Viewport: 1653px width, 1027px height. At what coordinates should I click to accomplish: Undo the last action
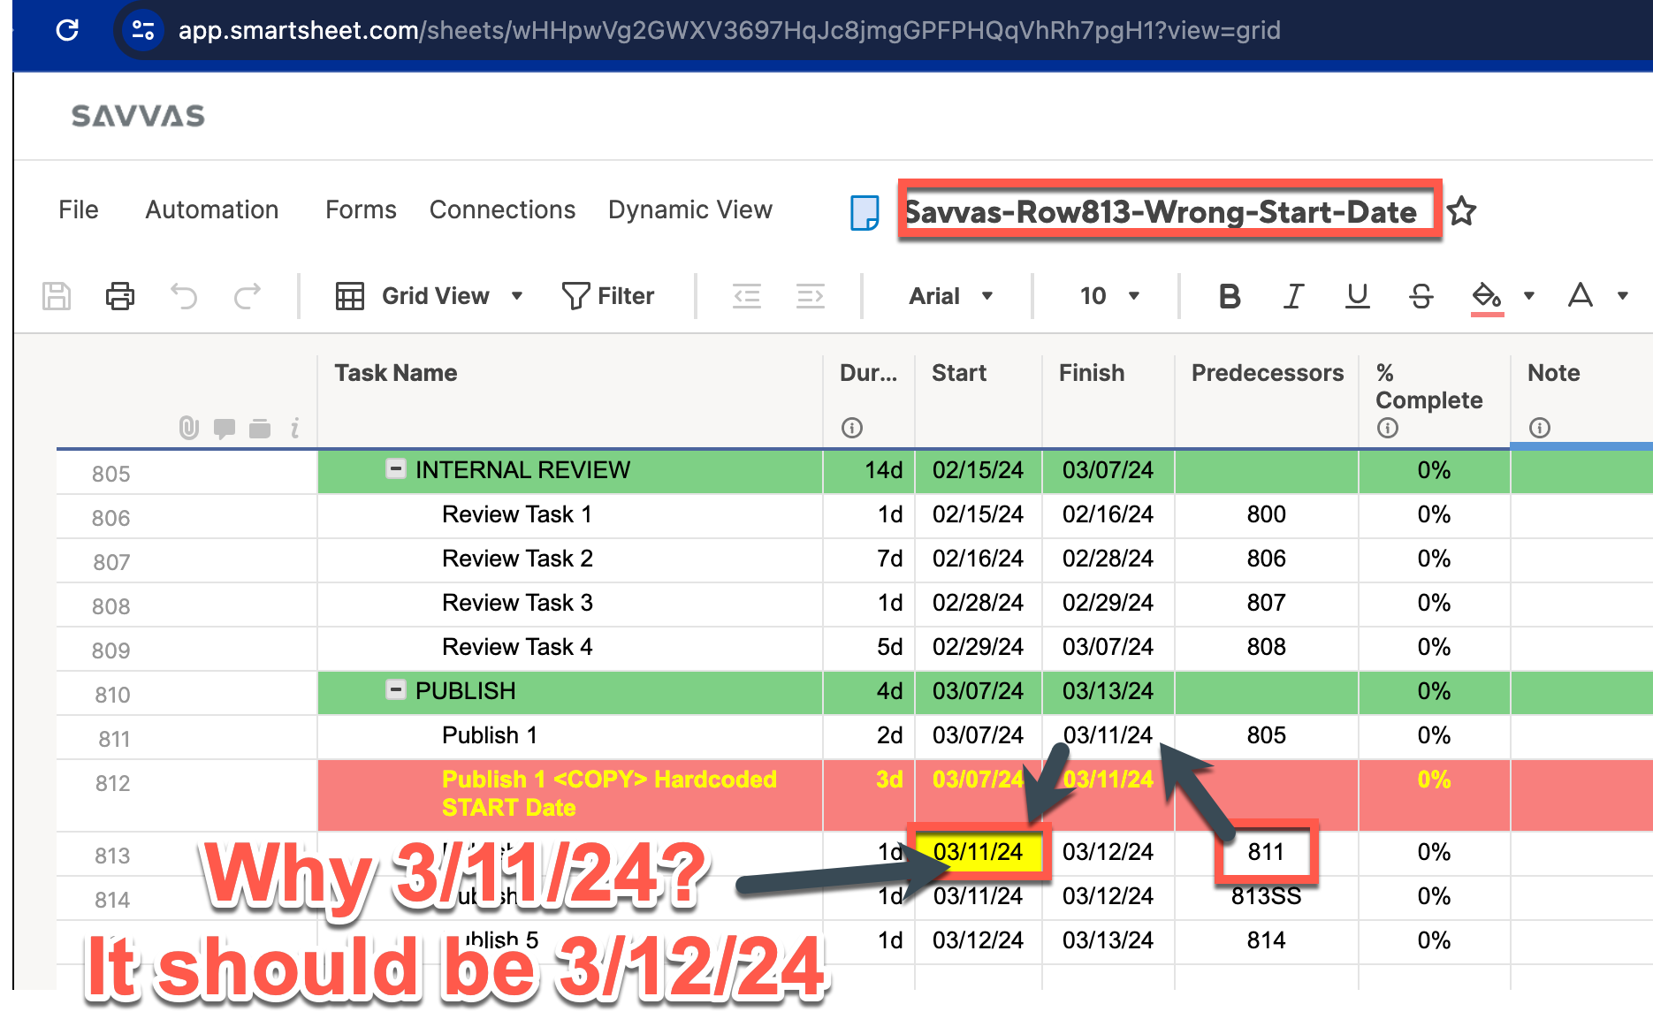(184, 296)
